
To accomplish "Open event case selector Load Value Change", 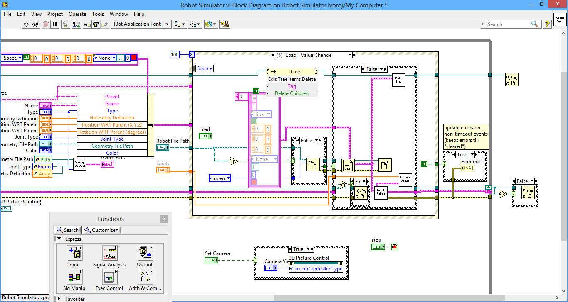I will (x=313, y=55).
